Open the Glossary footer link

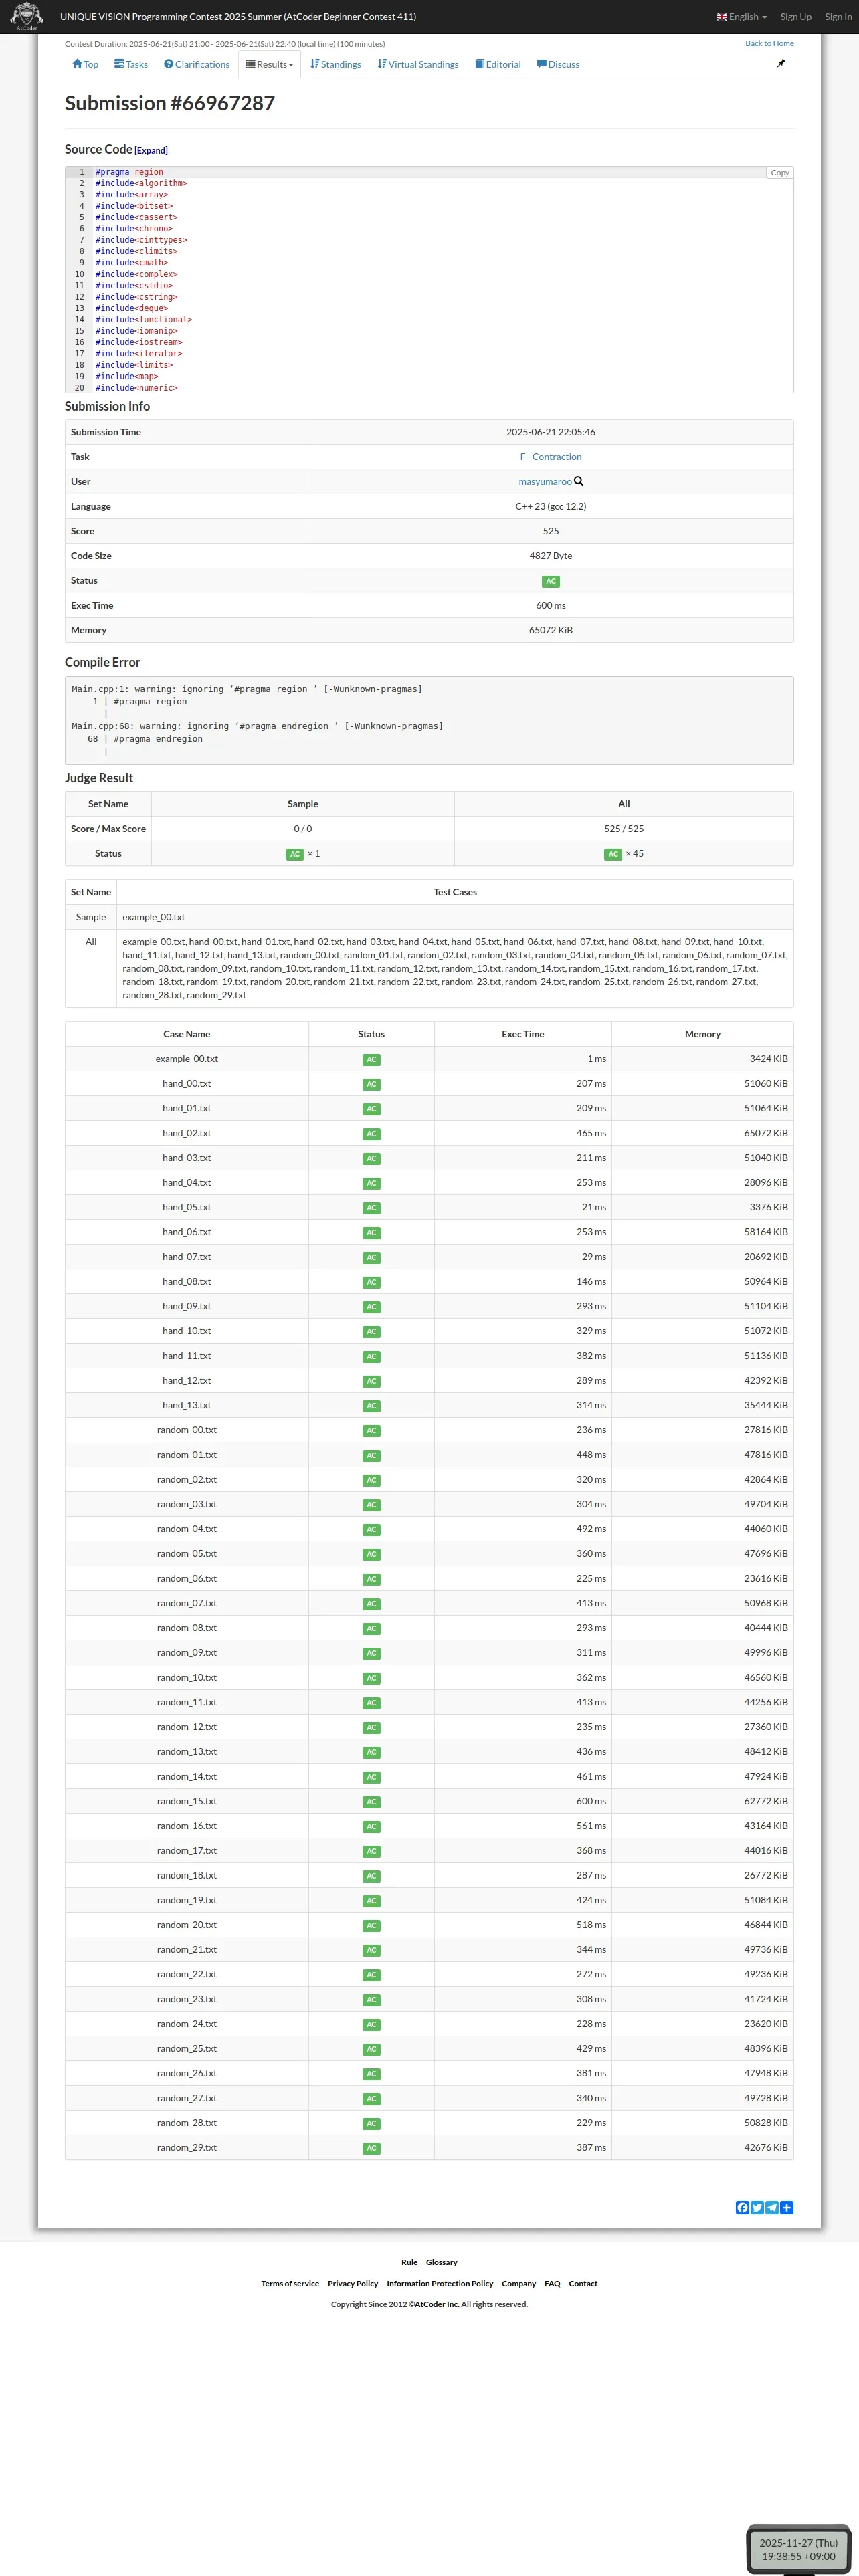click(441, 2262)
